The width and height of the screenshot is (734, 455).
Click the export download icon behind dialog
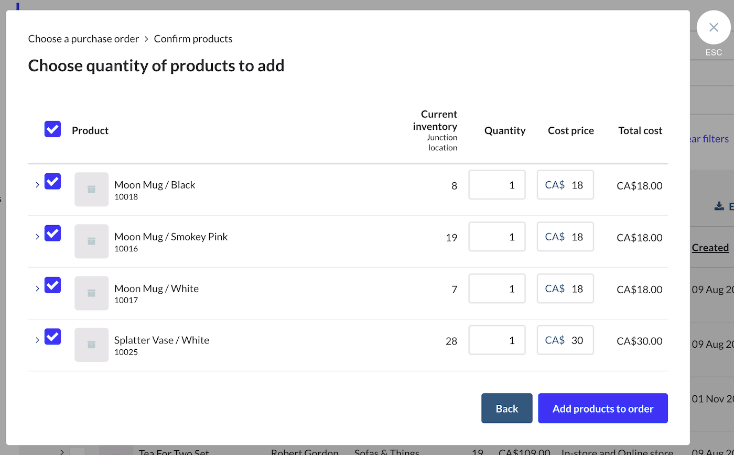(x=719, y=206)
